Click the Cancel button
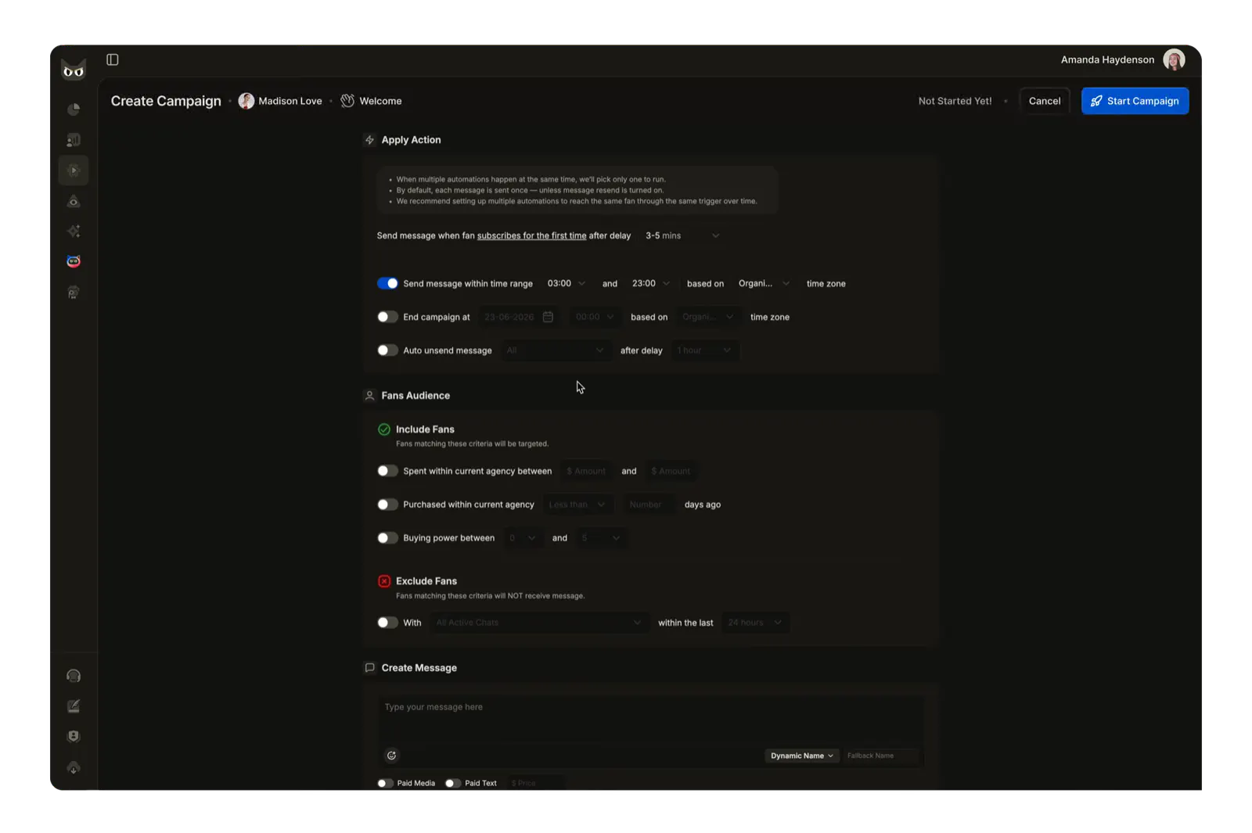 [1044, 101]
